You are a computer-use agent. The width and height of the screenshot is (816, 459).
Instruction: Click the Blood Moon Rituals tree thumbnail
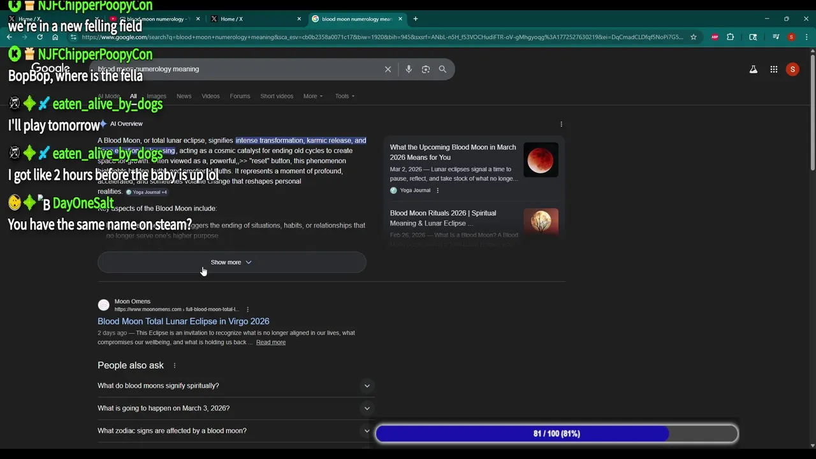pyautogui.click(x=541, y=222)
